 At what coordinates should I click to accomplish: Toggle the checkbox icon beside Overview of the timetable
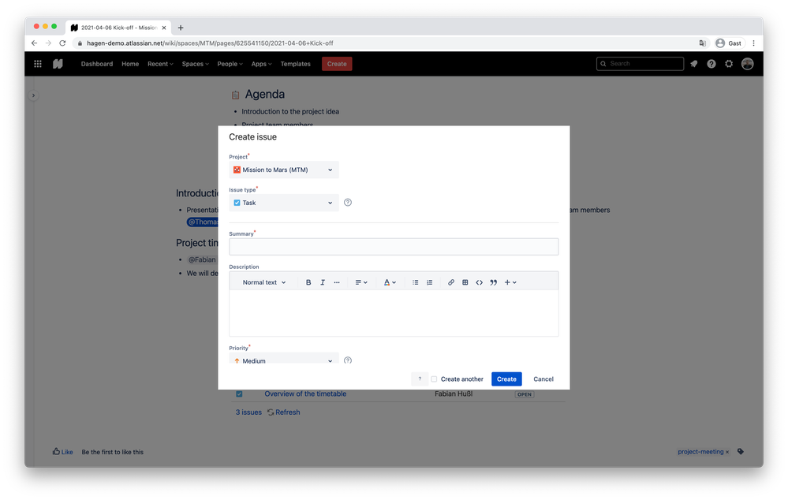[239, 394]
